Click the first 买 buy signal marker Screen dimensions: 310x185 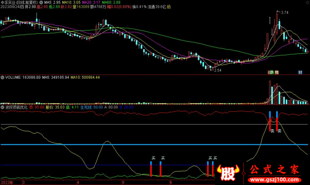point(153,158)
